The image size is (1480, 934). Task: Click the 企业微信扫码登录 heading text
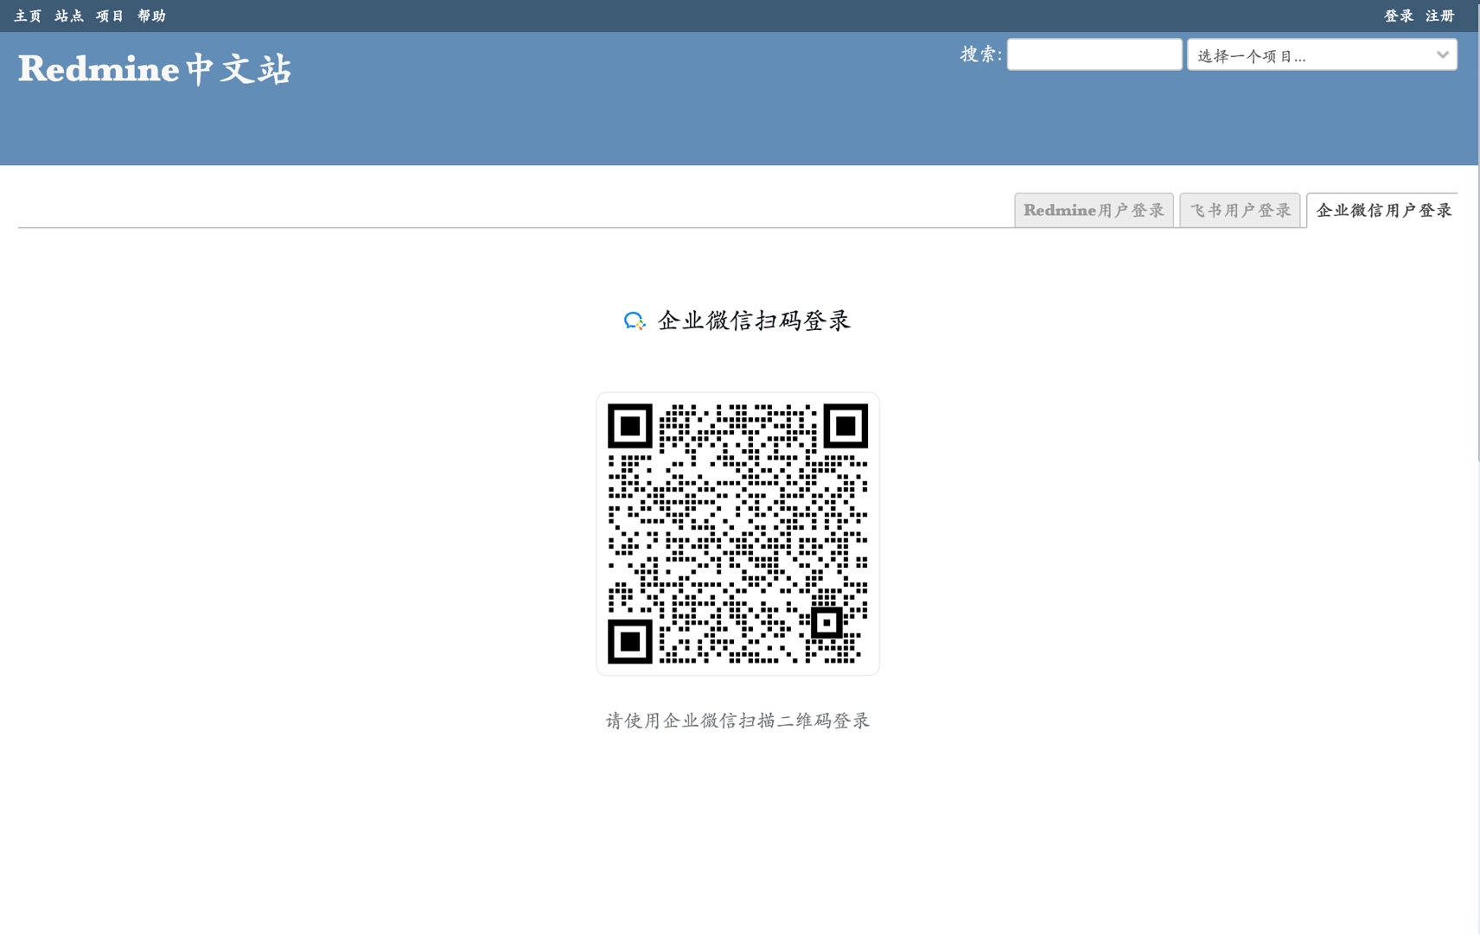point(754,321)
